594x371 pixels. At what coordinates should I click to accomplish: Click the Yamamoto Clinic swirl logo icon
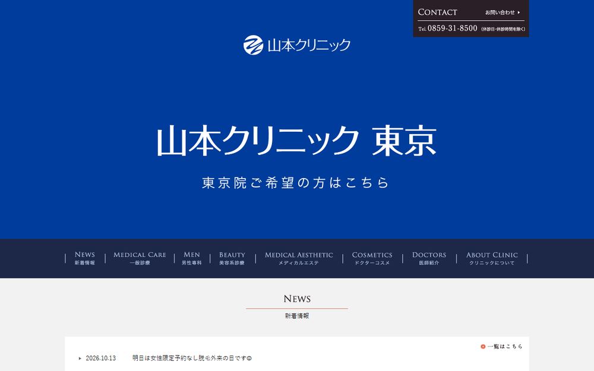coord(253,45)
